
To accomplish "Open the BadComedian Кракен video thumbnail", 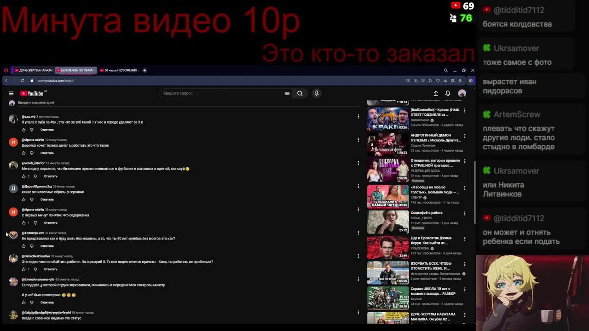I will 388,119.
